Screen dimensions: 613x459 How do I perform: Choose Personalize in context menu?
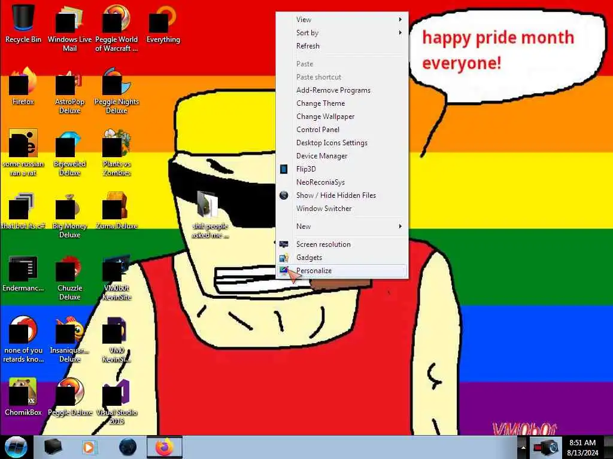[342, 271]
